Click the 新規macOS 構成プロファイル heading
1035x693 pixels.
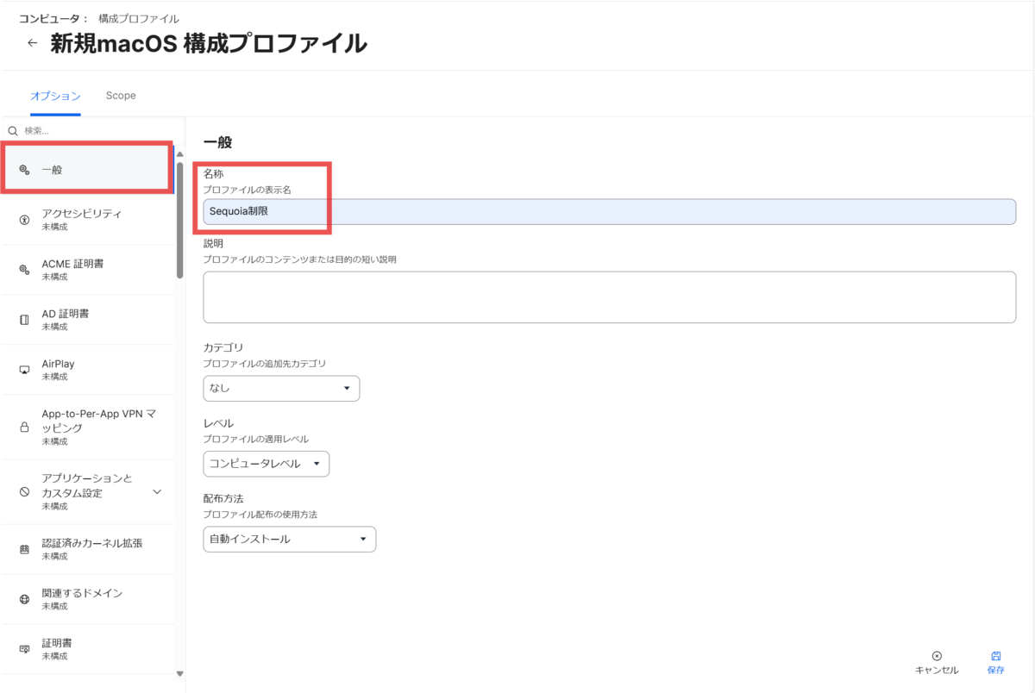[x=209, y=43]
